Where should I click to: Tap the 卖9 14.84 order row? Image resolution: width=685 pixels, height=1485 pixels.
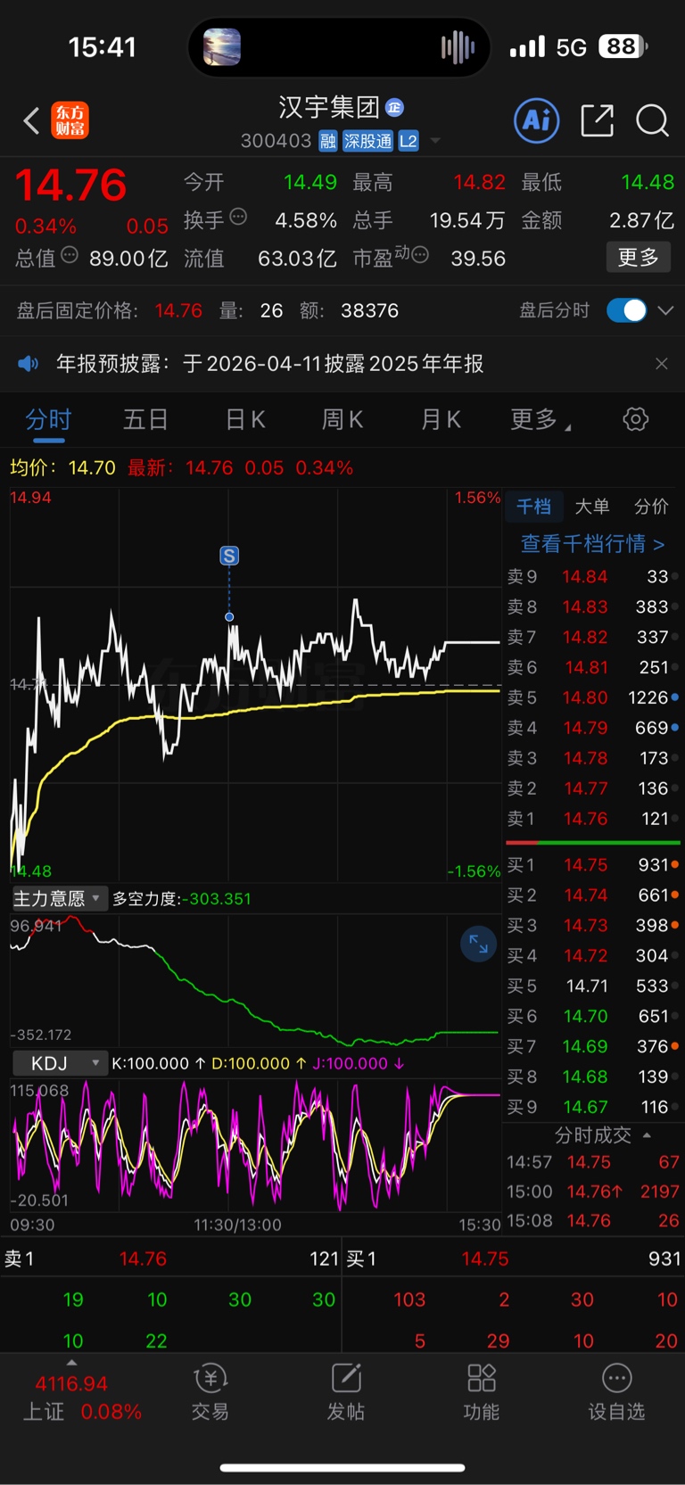pos(593,576)
